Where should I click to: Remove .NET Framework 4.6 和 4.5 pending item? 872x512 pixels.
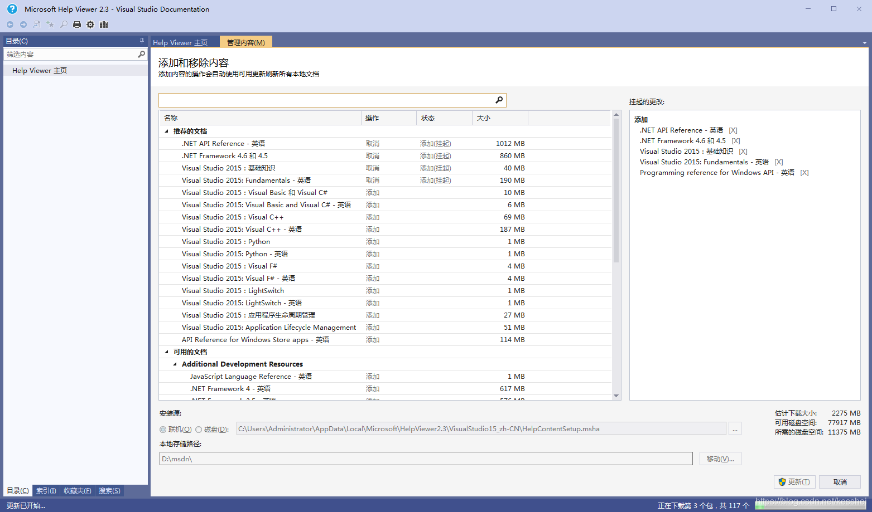point(736,141)
